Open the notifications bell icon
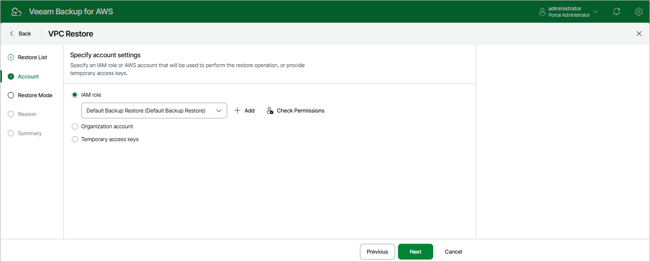 coord(617,11)
